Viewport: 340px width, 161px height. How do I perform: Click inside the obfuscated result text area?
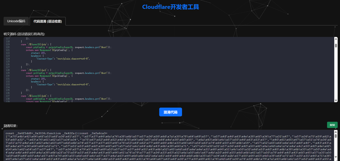tap(169, 145)
